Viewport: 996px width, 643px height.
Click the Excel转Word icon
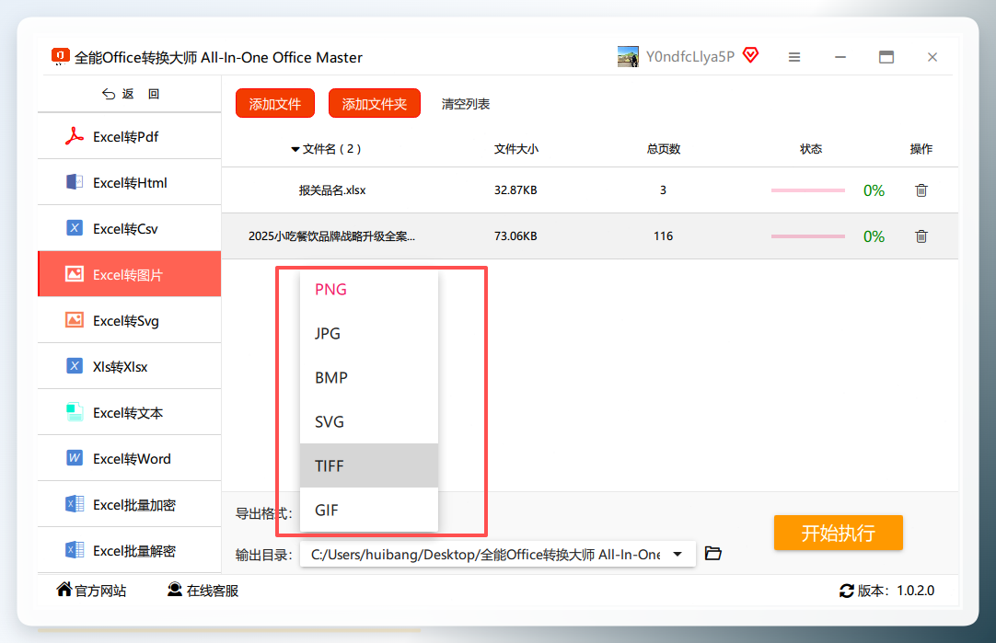(75, 458)
